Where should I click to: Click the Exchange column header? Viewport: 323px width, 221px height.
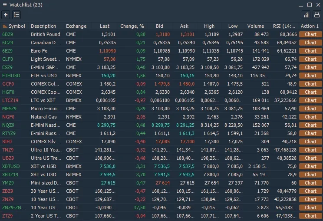click(x=76, y=26)
